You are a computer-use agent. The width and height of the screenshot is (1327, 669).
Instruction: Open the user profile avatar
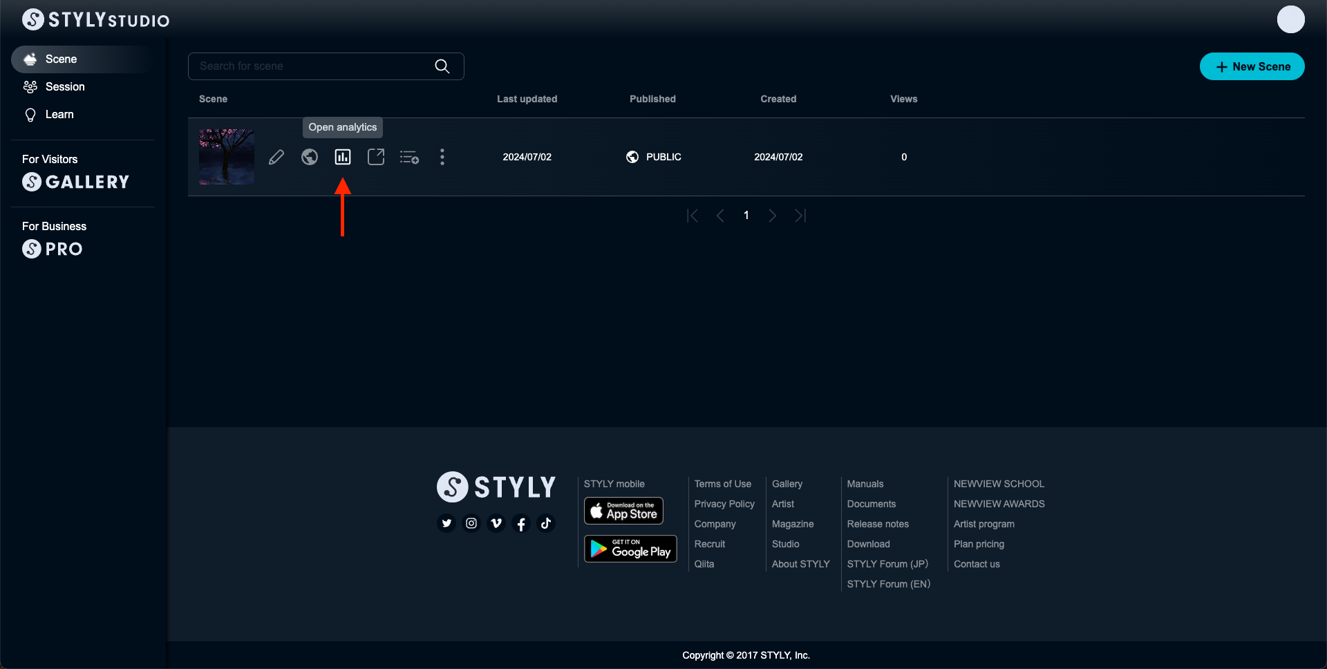[x=1291, y=19]
